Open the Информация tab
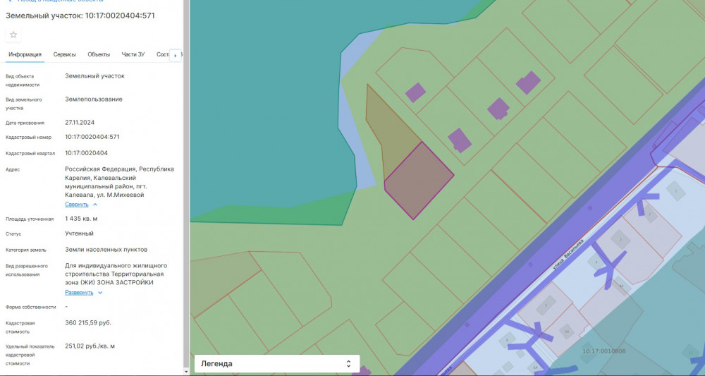The height and width of the screenshot is (376, 705). [25, 54]
